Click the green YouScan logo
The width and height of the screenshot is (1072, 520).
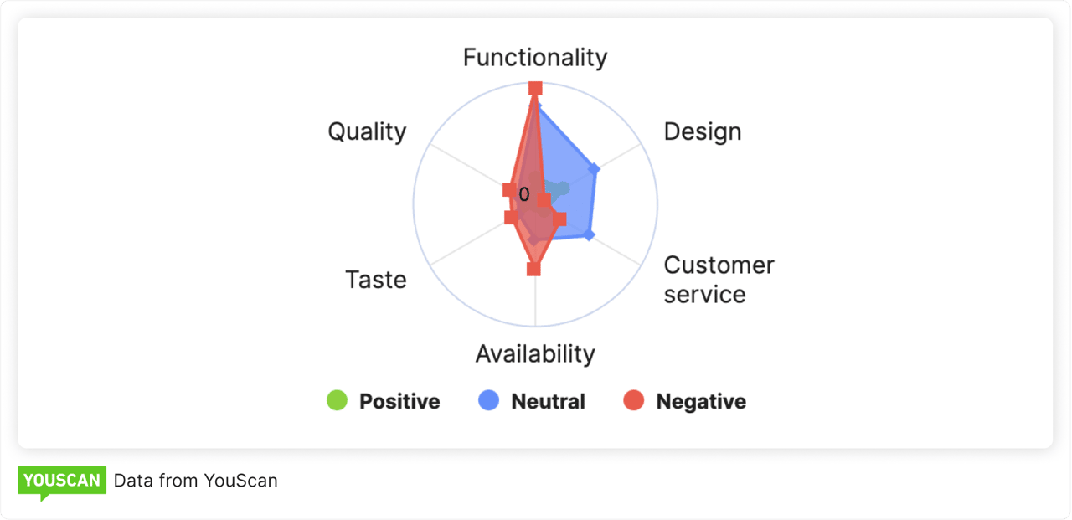62,481
